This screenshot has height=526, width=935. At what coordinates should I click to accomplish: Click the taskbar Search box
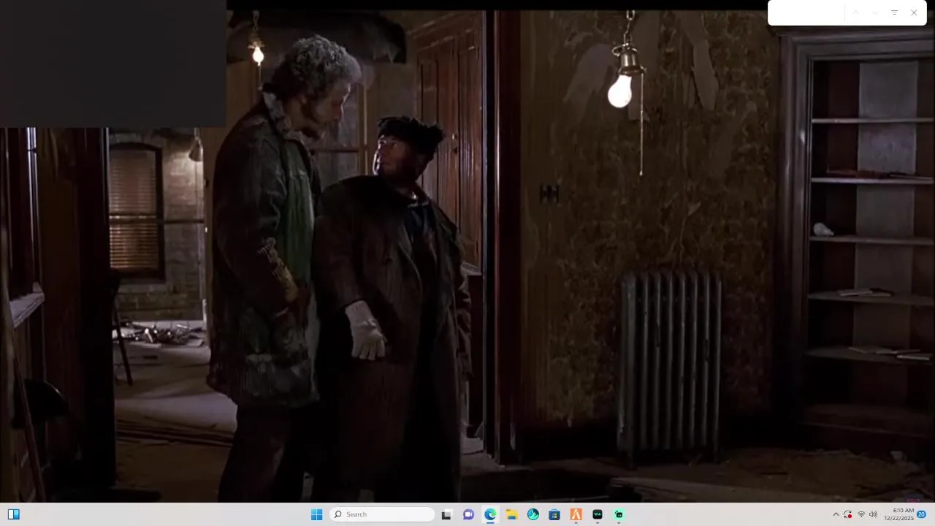382,514
